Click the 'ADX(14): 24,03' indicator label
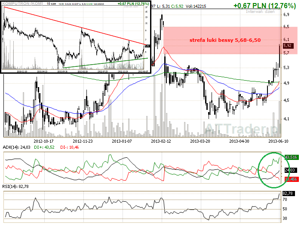301x225 pixels. [x=16, y=147]
